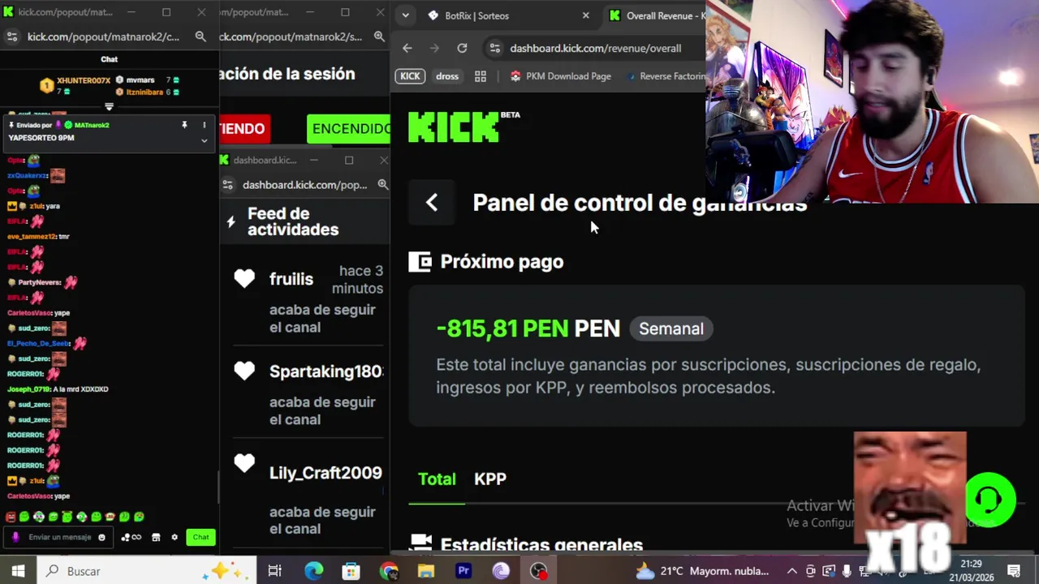This screenshot has height=584, width=1039.
Task: Click PartyNevers chat username
Action: coord(39,282)
